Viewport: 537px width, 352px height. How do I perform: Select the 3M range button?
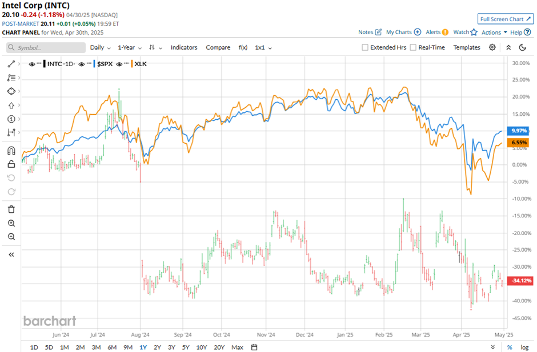click(96, 347)
